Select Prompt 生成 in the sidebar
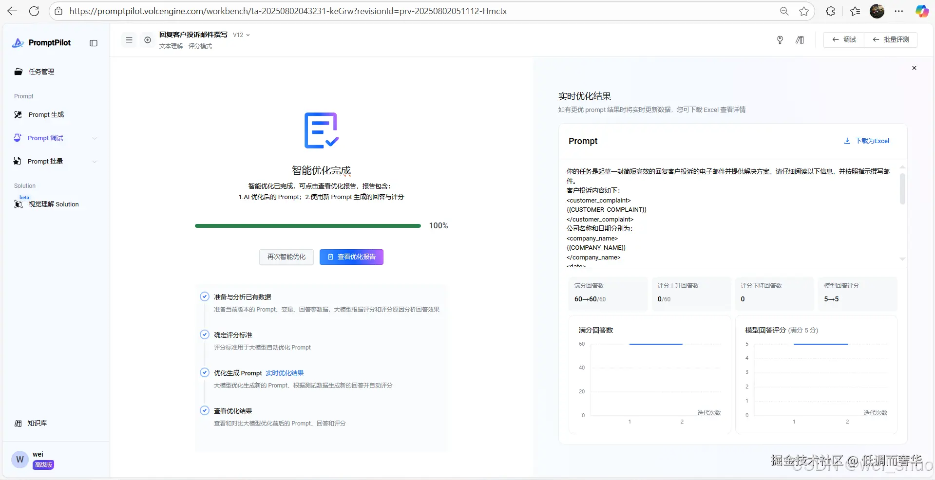The height and width of the screenshot is (480, 935). pos(46,114)
